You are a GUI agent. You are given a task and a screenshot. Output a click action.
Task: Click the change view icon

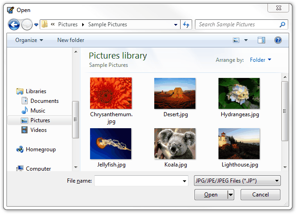coord(236,40)
